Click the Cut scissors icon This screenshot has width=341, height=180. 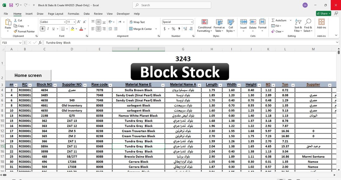[x=16, y=21]
